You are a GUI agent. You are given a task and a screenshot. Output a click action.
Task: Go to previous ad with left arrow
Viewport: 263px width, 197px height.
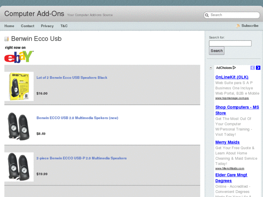(x=253, y=68)
